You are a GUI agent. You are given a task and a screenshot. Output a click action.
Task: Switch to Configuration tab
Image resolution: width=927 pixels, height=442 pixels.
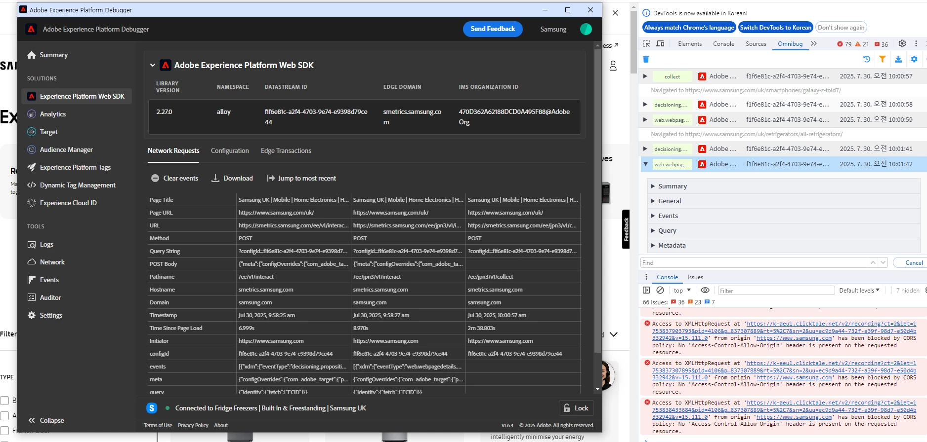pyautogui.click(x=230, y=151)
